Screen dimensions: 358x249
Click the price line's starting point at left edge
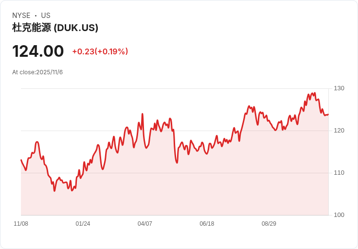point(21,160)
